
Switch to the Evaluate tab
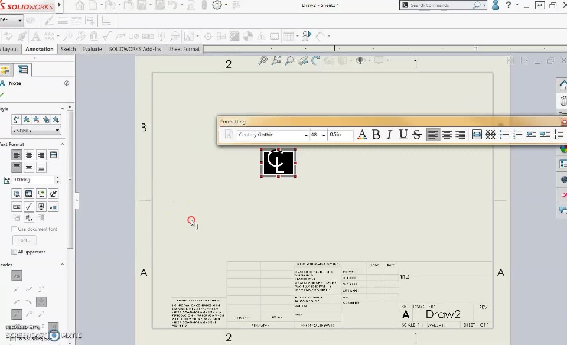92,49
